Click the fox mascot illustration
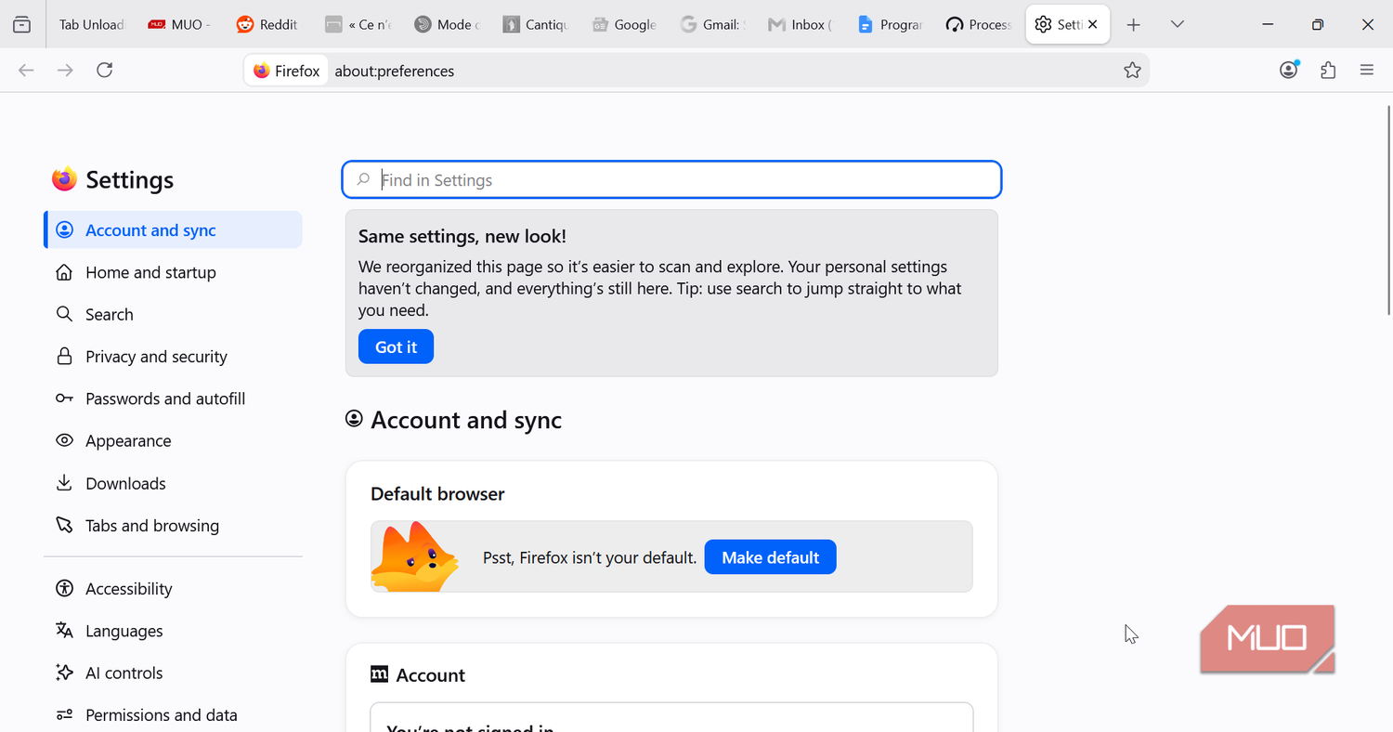 pos(415,556)
